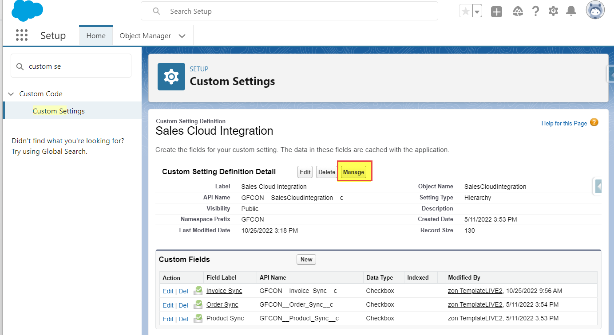Click the API name GFCON__SalesCloudIntegration__c value

coord(292,198)
